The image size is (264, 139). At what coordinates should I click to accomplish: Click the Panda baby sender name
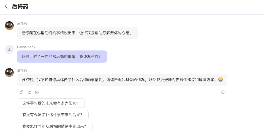tap(26, 47)
